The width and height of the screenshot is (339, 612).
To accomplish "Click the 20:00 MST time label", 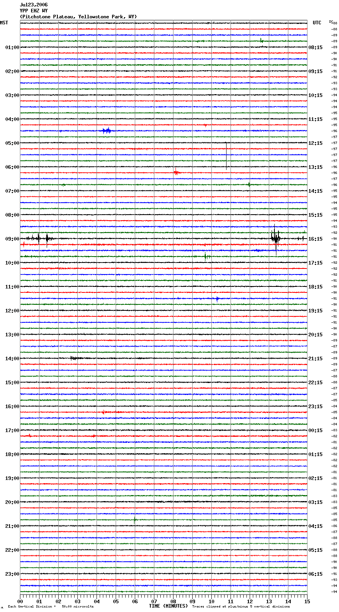I will pos(12,502).
